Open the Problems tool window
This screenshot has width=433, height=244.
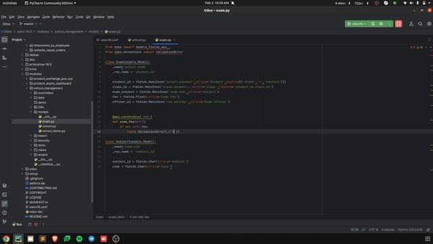[5, 213]
